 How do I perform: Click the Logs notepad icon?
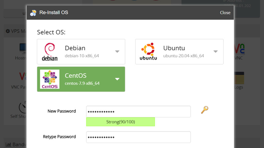(239, 78)
